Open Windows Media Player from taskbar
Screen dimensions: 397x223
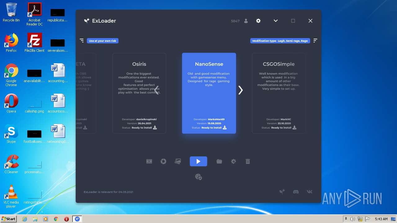pos(46,219)
